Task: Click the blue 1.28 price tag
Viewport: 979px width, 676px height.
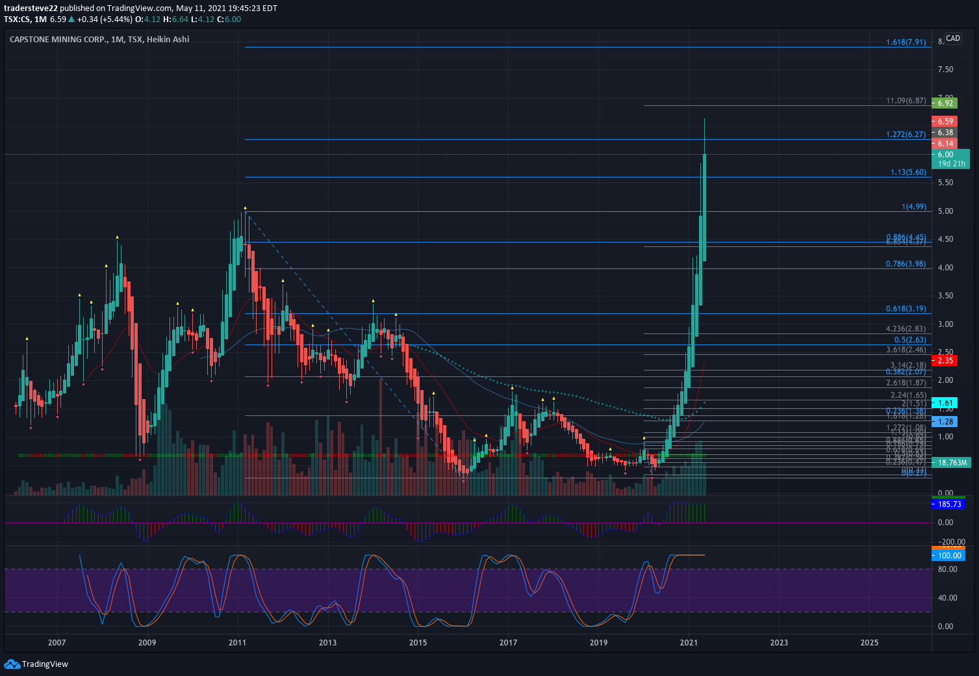Action: point(945,422)
